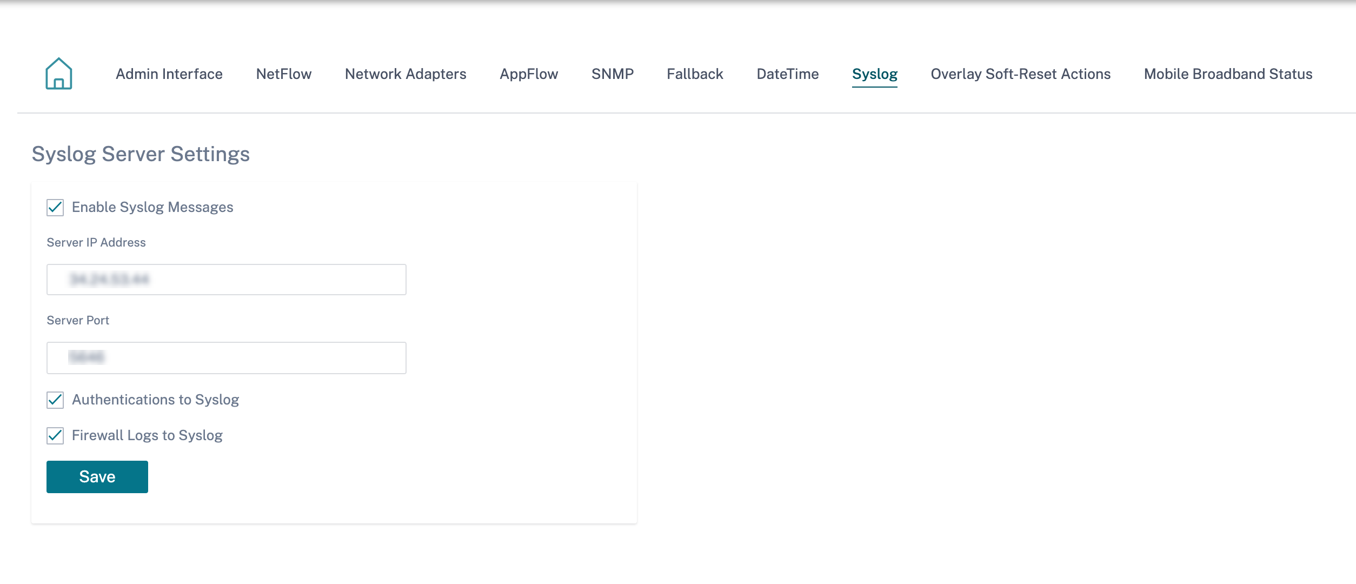Go to the DateTime tab

pos(788,74)
